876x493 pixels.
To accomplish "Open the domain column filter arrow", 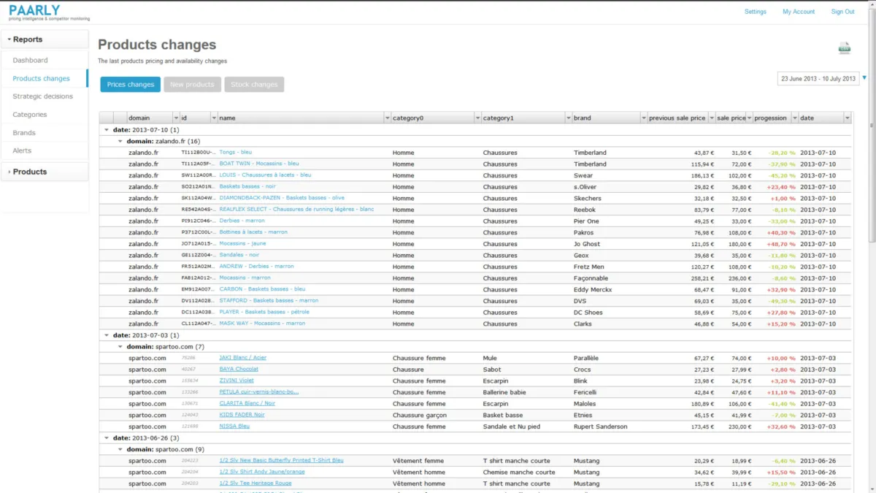I will (176, 118).
